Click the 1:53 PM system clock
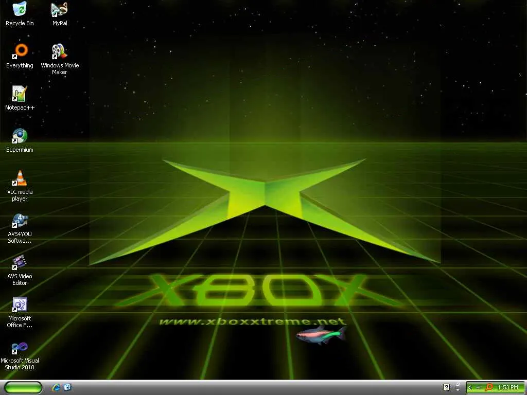Screen dimensions: 527x395 point(508,387)
